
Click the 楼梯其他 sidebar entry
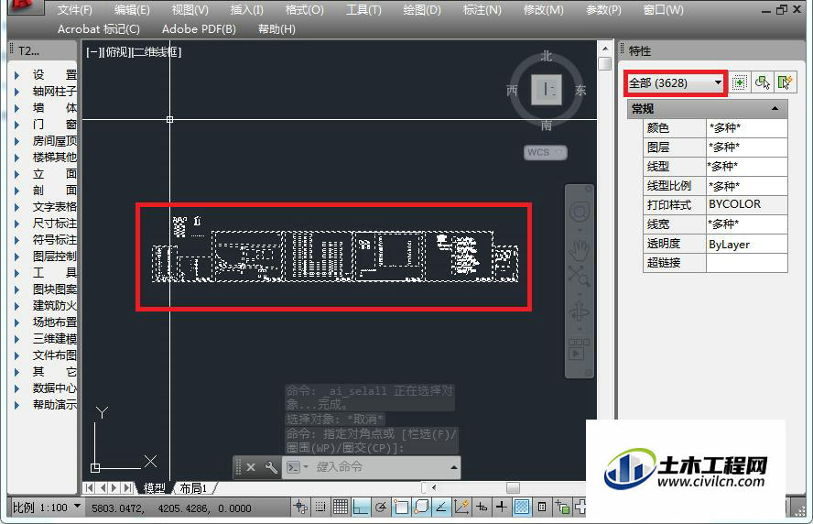(54, 158)
